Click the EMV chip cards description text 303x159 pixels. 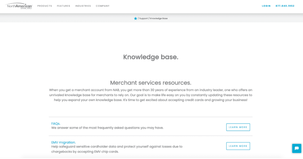117,149
